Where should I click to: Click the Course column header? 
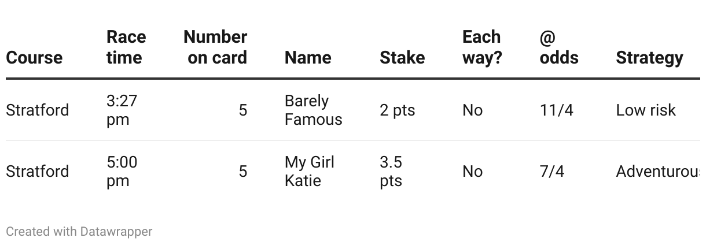click(x=34, y=58)
